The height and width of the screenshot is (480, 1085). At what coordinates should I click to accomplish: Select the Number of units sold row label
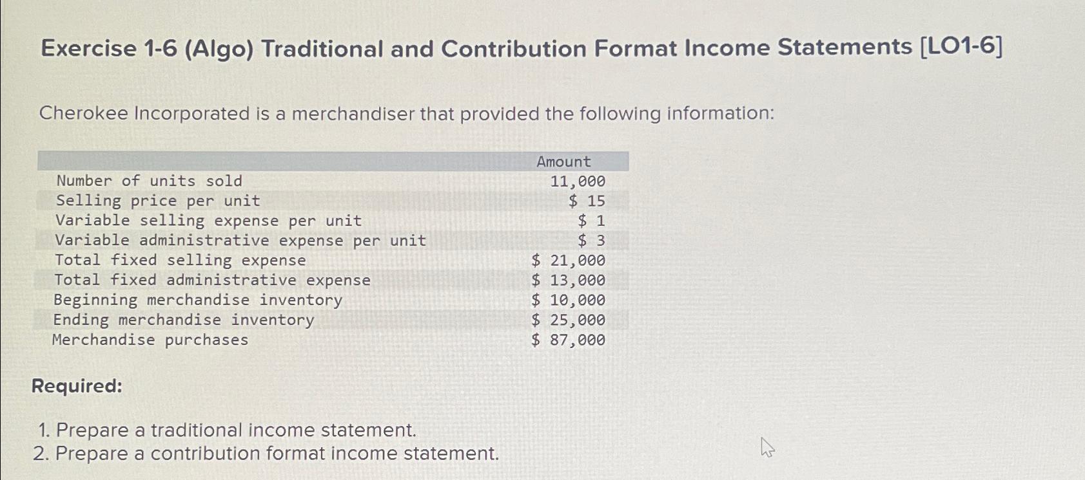[x=149, y=181]
